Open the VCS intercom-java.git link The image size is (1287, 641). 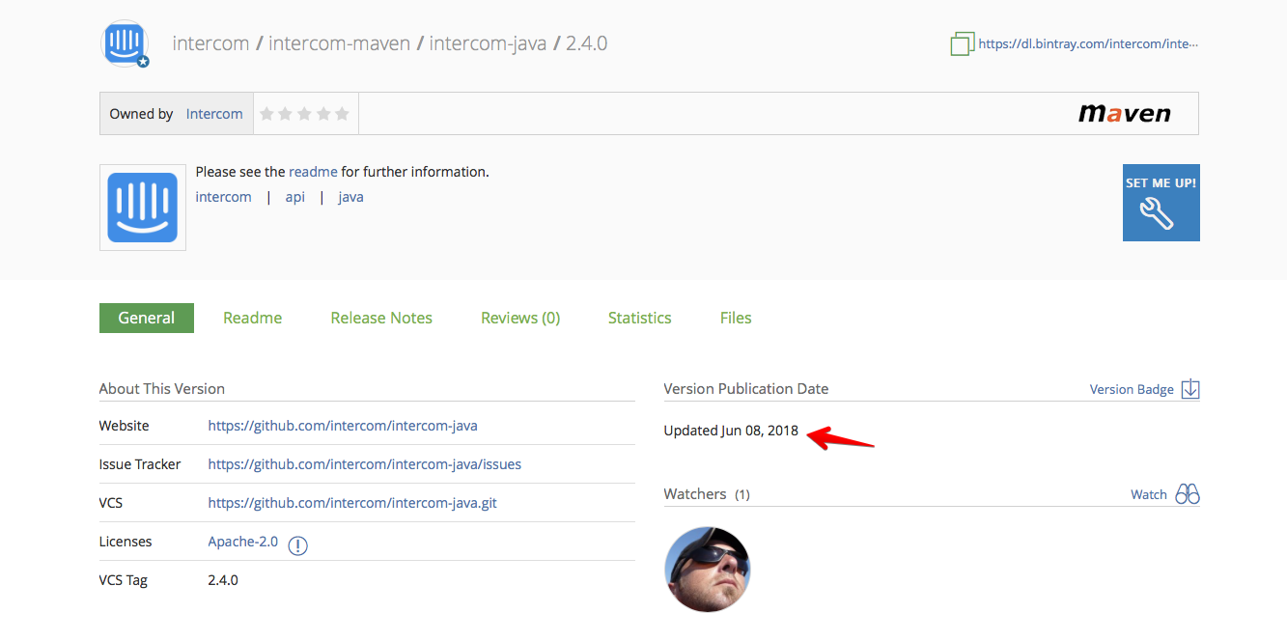click(x=352, y=503)
